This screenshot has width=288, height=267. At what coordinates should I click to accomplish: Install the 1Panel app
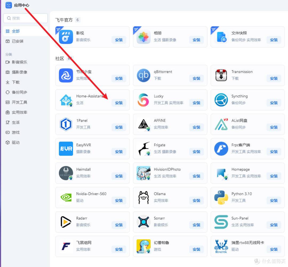pos(119,127)
